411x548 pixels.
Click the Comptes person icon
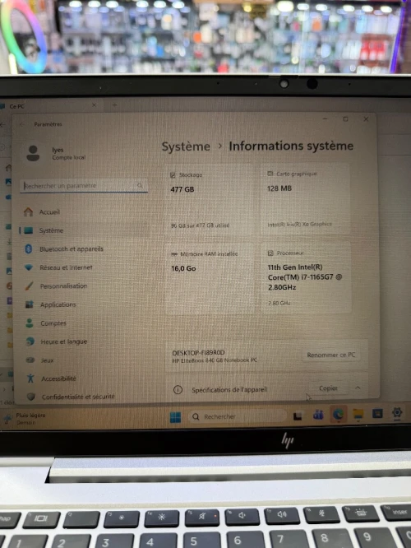30,323
